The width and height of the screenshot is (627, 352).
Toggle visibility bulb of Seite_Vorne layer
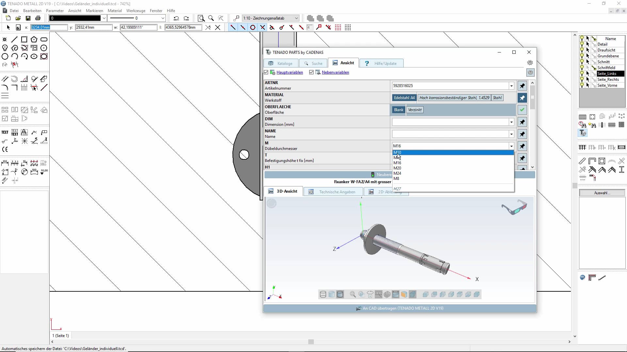pyautogui.click(x=582, y=85)
